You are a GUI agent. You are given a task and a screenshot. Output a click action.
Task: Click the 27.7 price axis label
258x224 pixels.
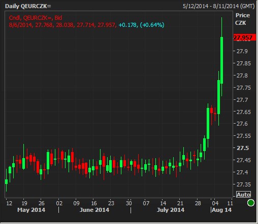[242, 100]
